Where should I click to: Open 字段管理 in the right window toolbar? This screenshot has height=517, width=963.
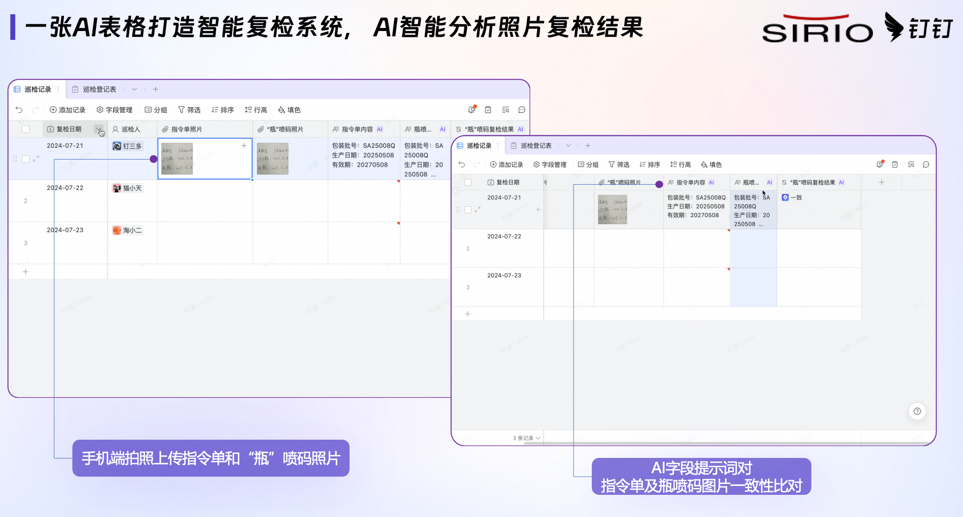coord(549,164)
